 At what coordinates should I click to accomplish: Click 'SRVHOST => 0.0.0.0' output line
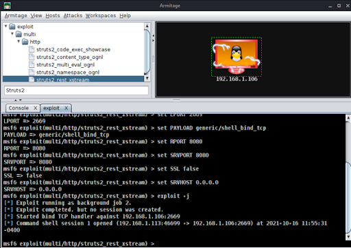point(33,189)
